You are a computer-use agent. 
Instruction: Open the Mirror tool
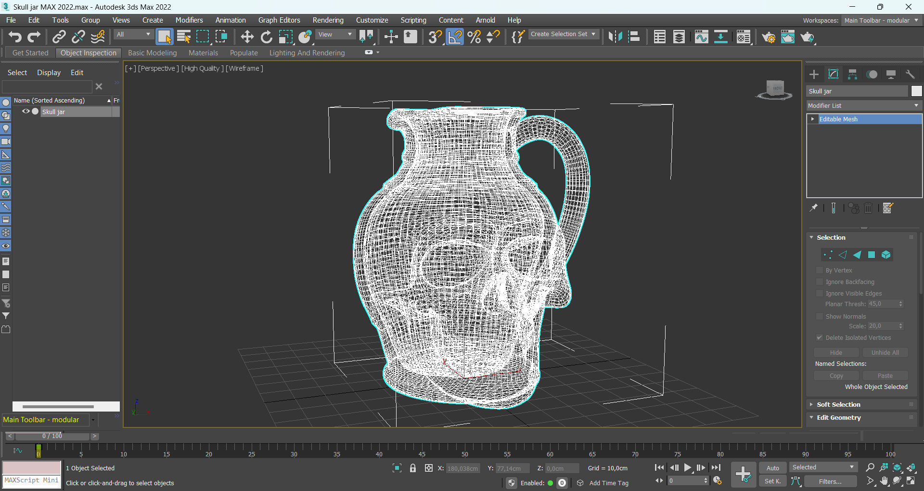615,37
